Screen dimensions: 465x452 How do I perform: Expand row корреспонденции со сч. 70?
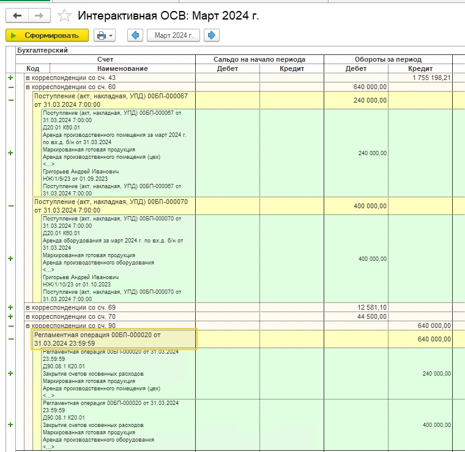coord(10,316)
